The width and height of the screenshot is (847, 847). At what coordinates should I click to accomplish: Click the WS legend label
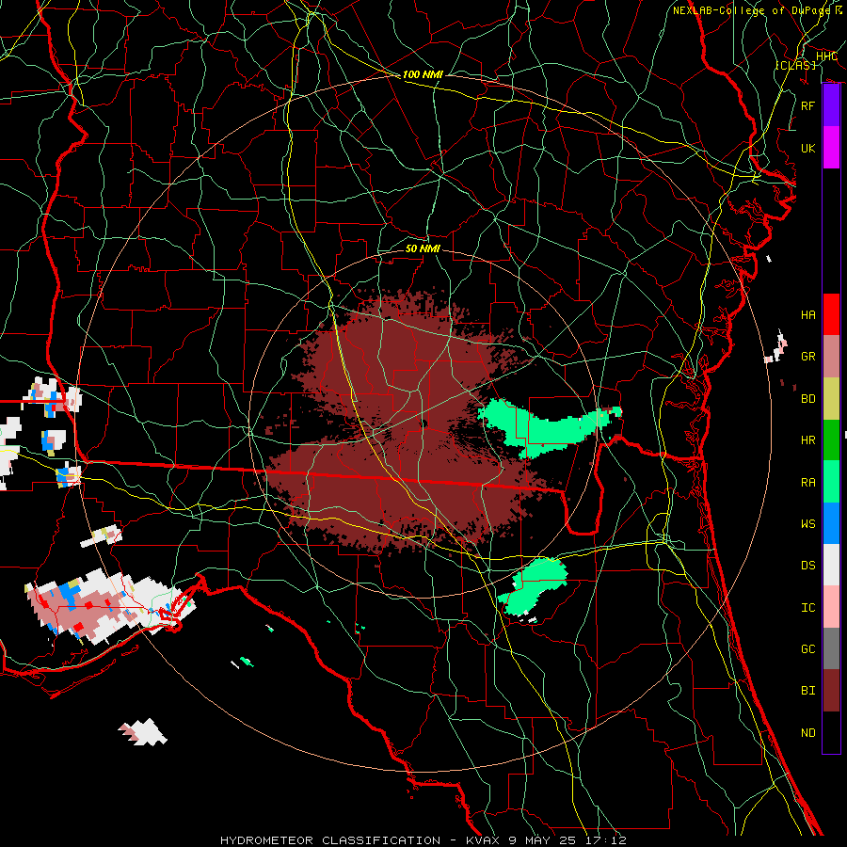[x=808, y=523]
